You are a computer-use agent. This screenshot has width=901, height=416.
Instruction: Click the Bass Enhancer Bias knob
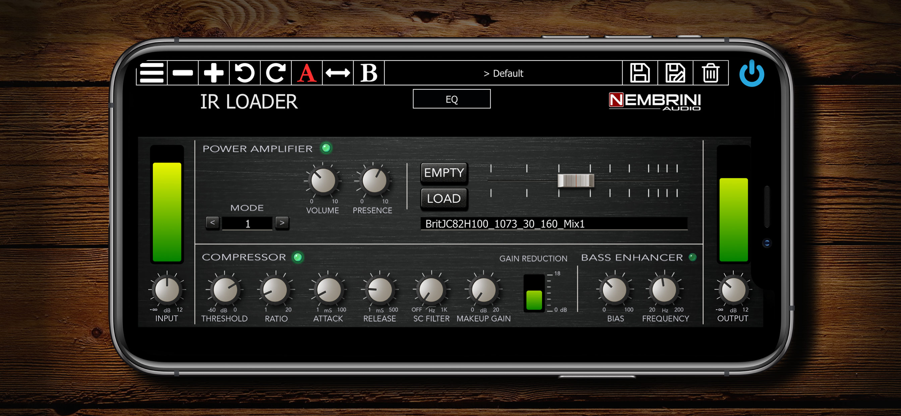tap(614, 290)
